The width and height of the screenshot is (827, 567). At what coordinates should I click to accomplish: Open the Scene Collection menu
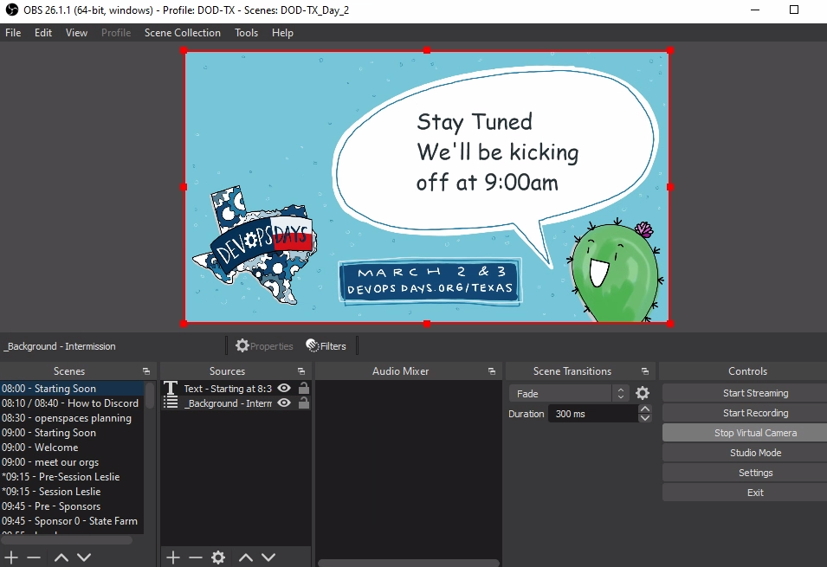coord(183,33)
